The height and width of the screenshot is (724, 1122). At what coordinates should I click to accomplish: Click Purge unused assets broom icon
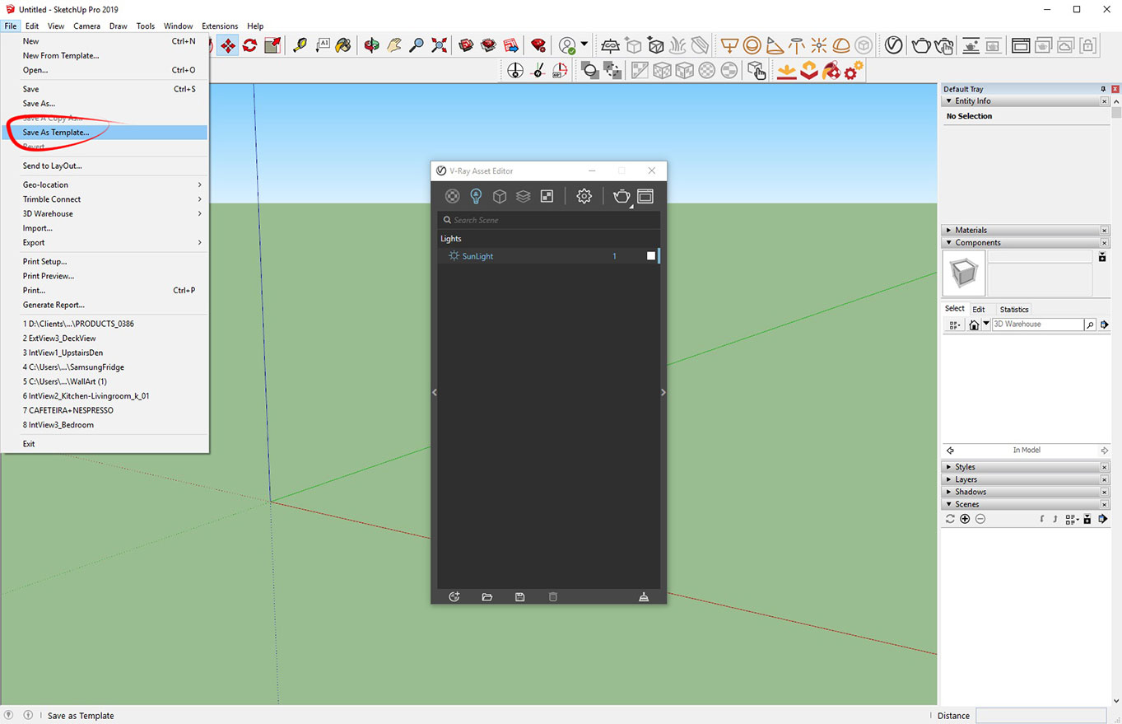point(644,596)
